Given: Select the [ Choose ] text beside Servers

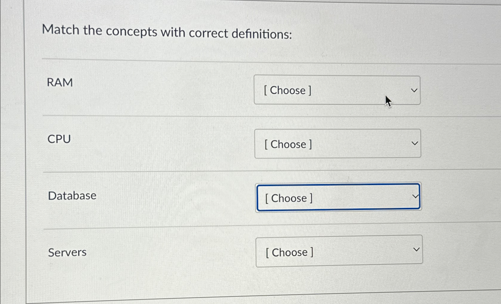Looking at the screenshot, I should [289, 252].
